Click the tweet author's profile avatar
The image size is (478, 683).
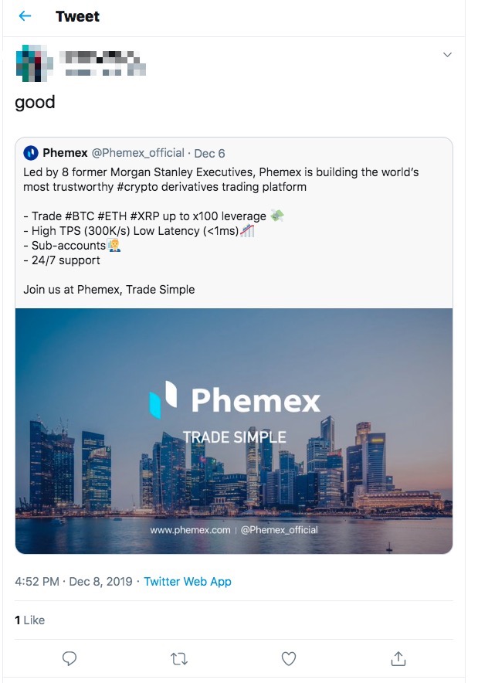click(31, 63)
